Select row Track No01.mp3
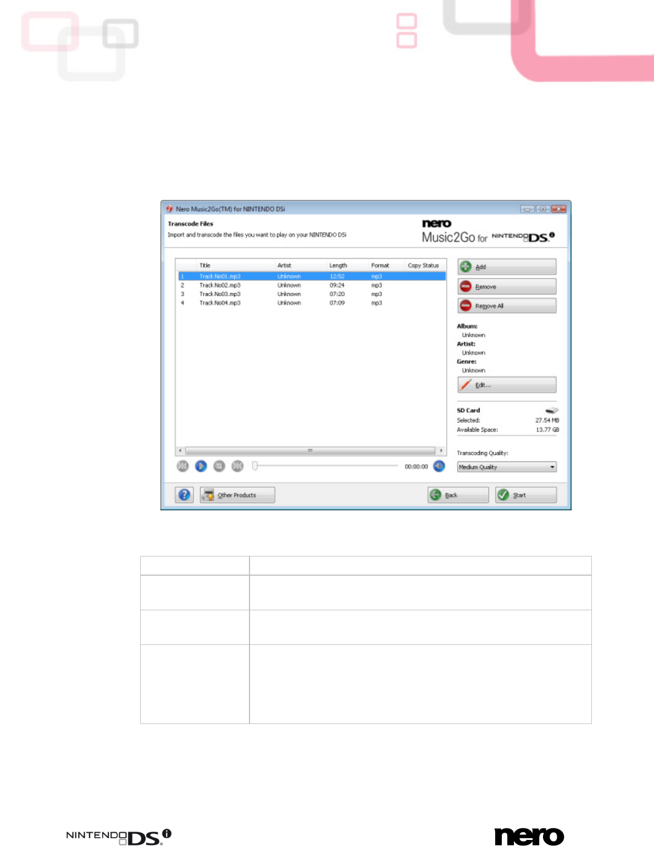Screen dimensions: 654x852 (312, 276)
